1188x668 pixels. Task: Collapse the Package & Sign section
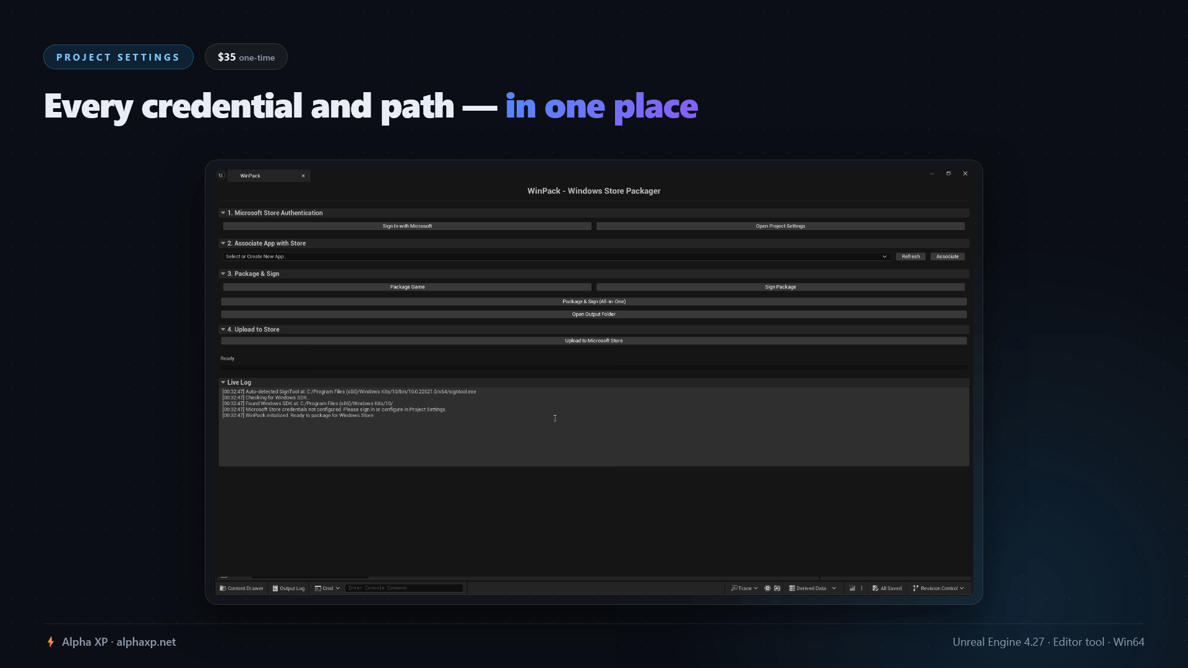point(223,273)
